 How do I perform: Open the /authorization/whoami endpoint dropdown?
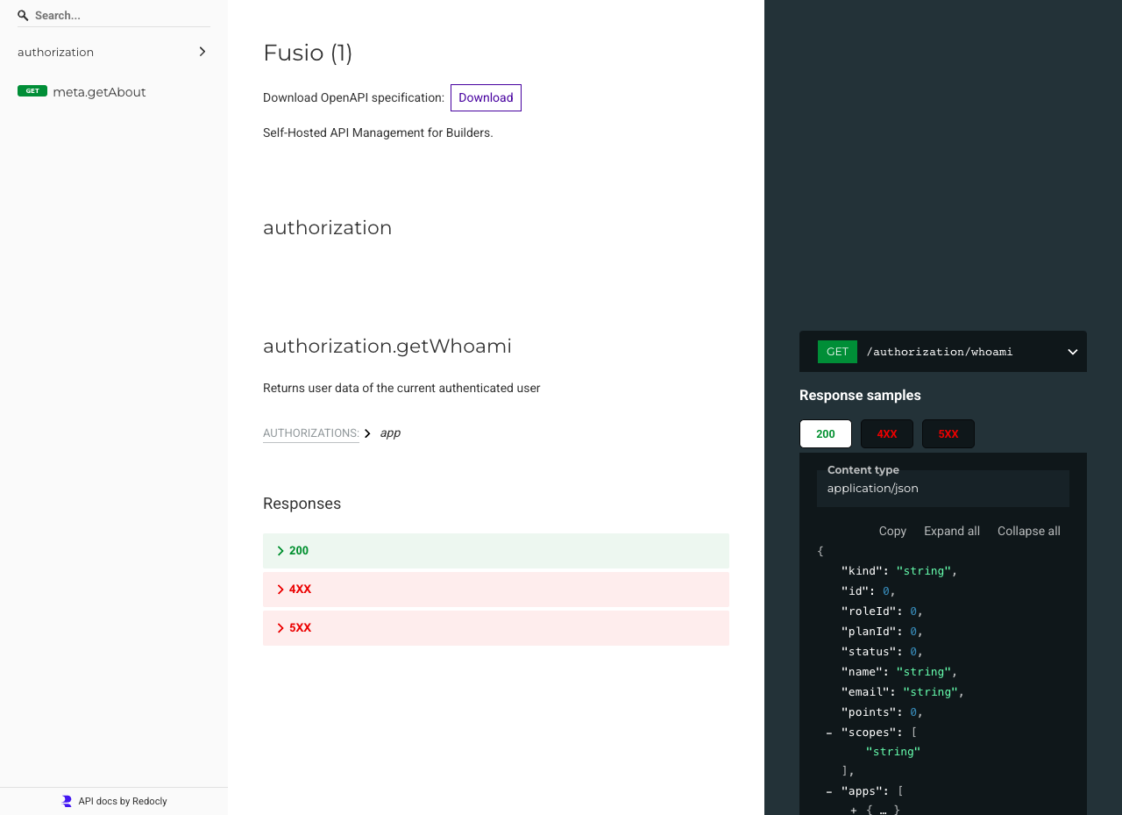[x=1073, y=352]
